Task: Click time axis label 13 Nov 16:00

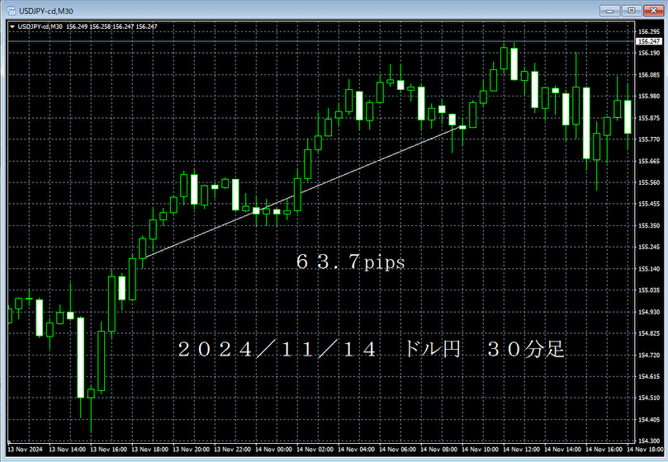Action: point(109,450)
